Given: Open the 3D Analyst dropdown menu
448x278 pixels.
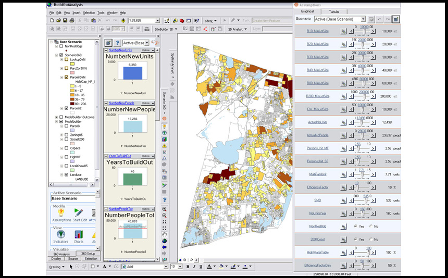Looking at the screenshot, I should [x=238, y=29].
